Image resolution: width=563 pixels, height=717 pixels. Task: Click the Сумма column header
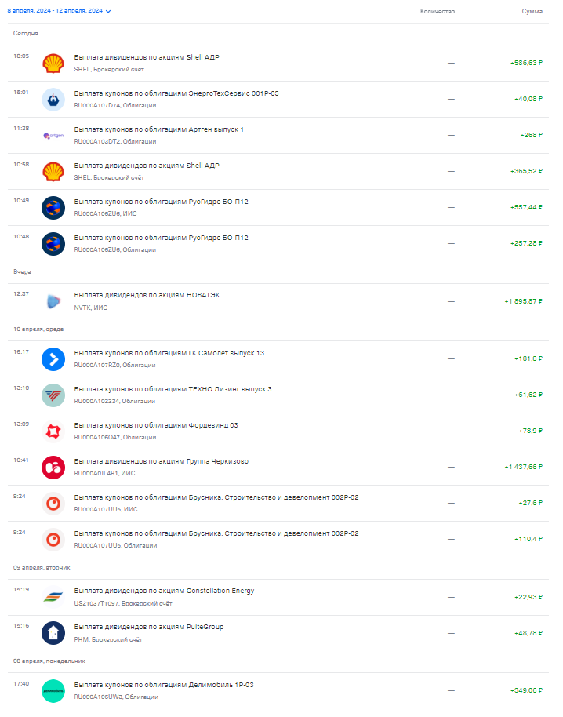532,12
